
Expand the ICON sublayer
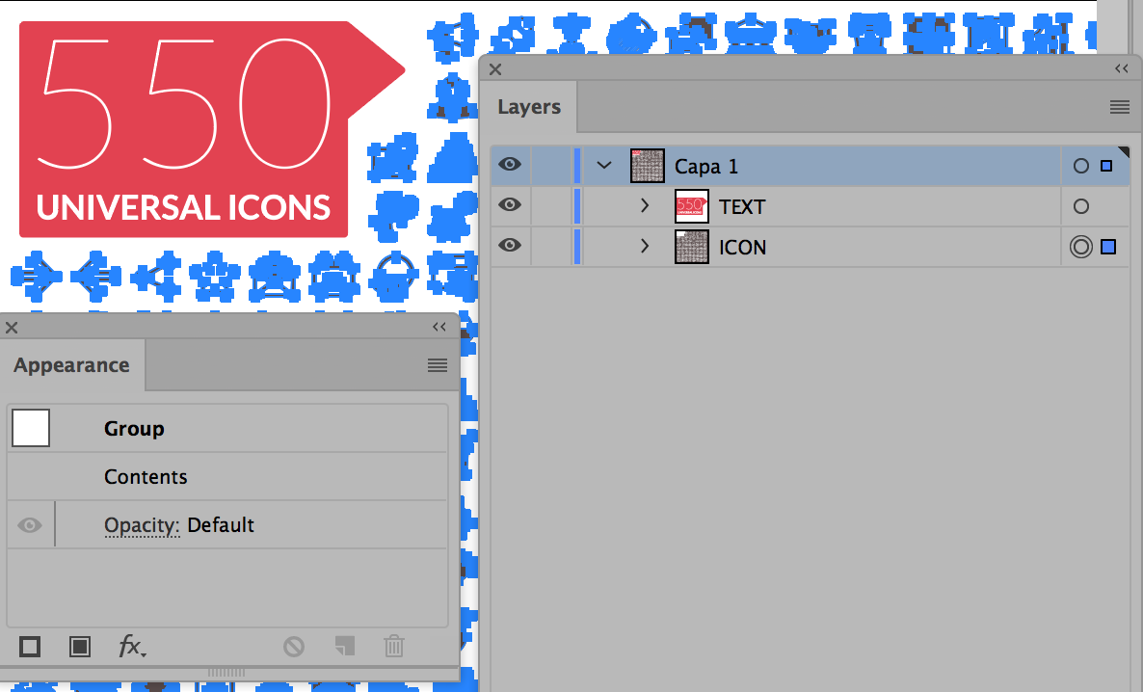645,246
